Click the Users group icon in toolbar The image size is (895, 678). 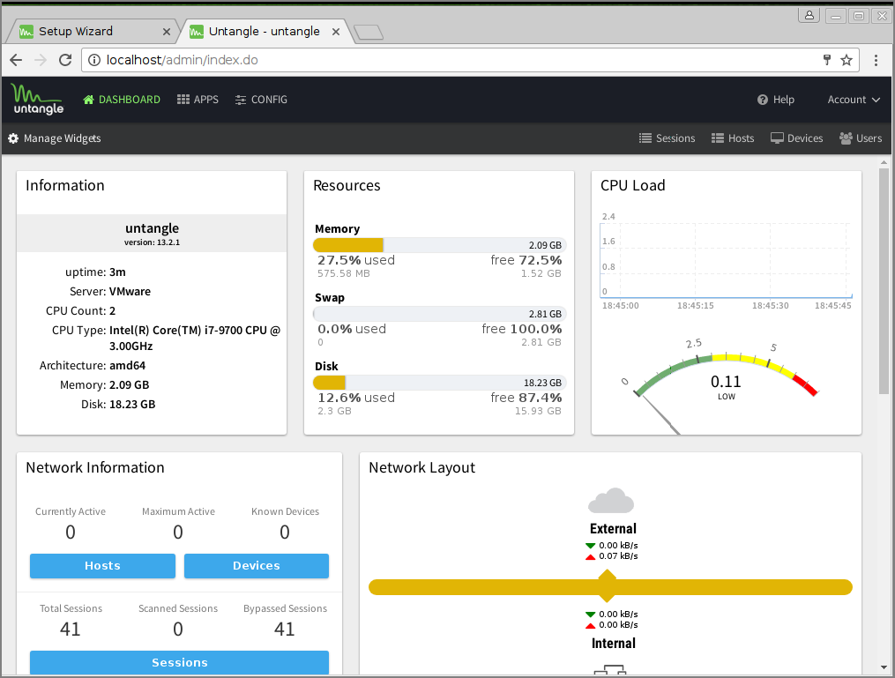click(846, 138)
